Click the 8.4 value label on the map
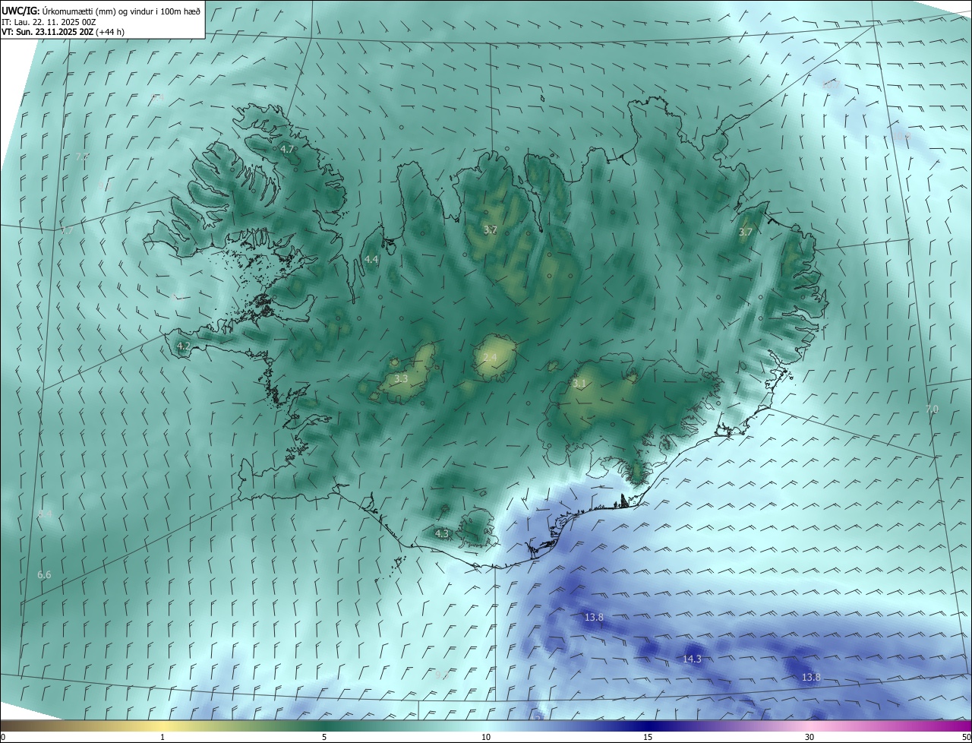This screenshot has width=972, height=743. tap(45, 514)
